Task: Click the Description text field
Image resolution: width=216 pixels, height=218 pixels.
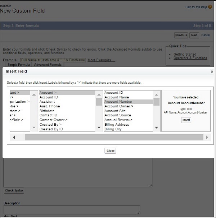Action: pos(72,210)
